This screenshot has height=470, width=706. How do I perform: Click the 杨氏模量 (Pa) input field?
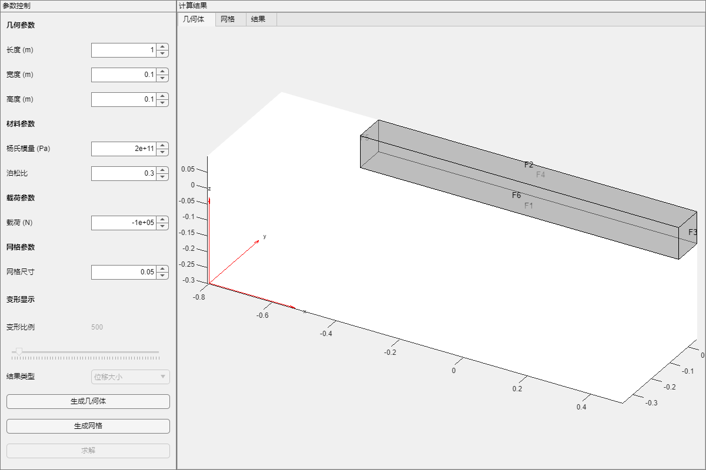pyautogui.click(x=124, y=149)
